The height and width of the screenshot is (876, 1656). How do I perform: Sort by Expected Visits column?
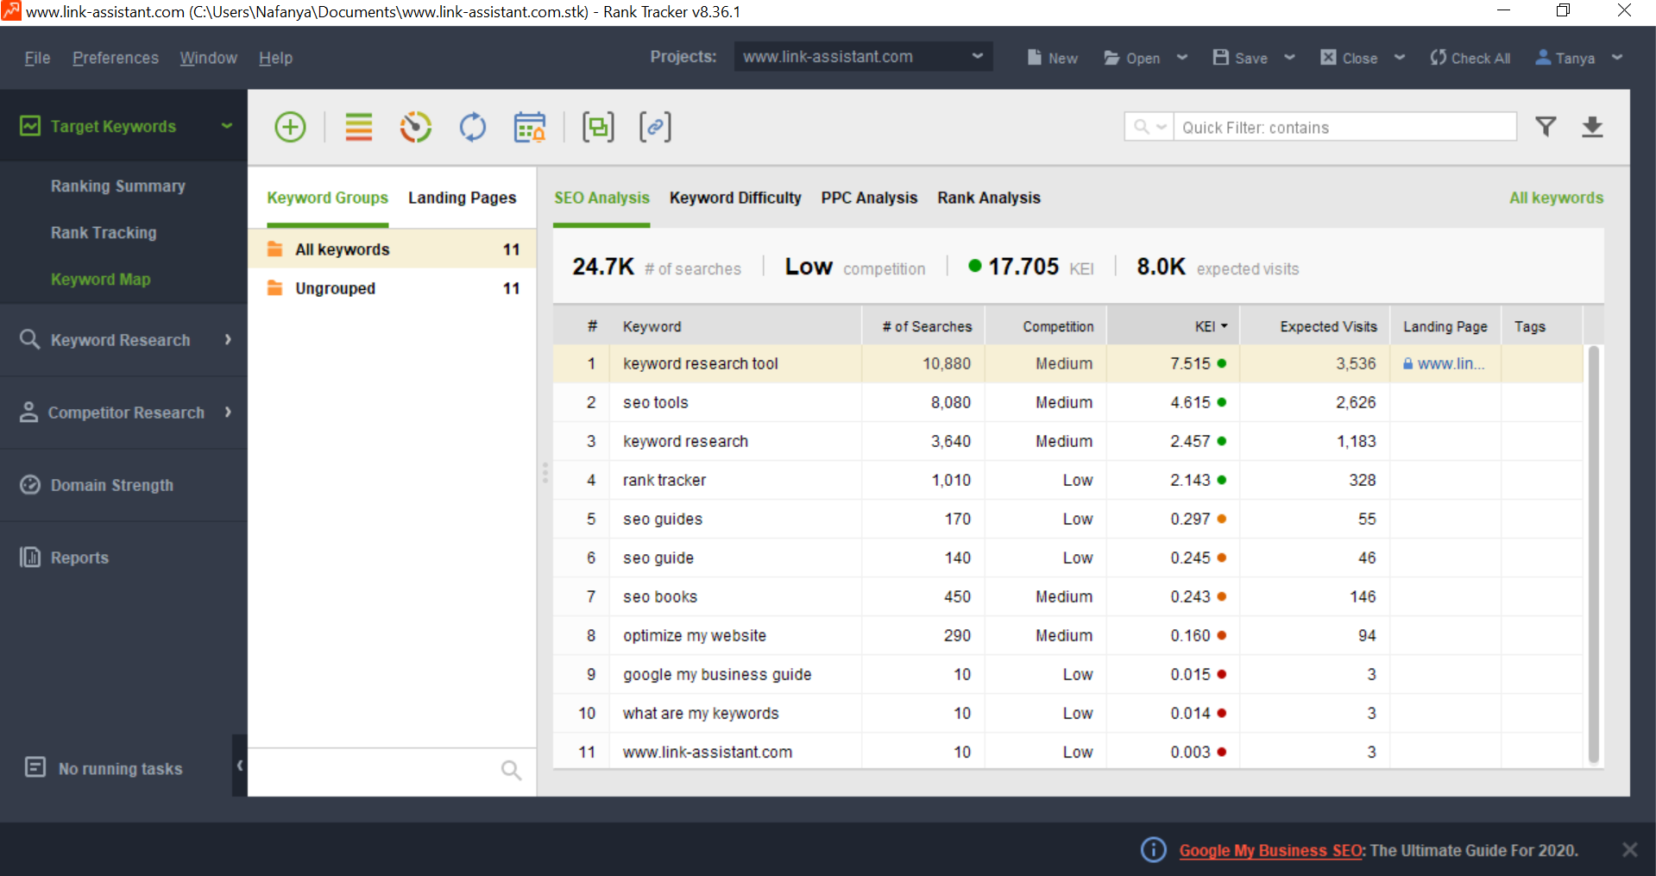pos(1315,326)
